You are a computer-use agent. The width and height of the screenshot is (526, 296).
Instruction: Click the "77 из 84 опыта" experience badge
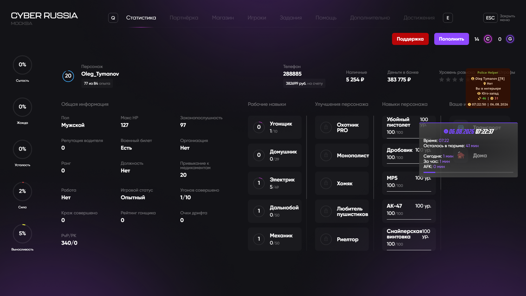(97, 83)
